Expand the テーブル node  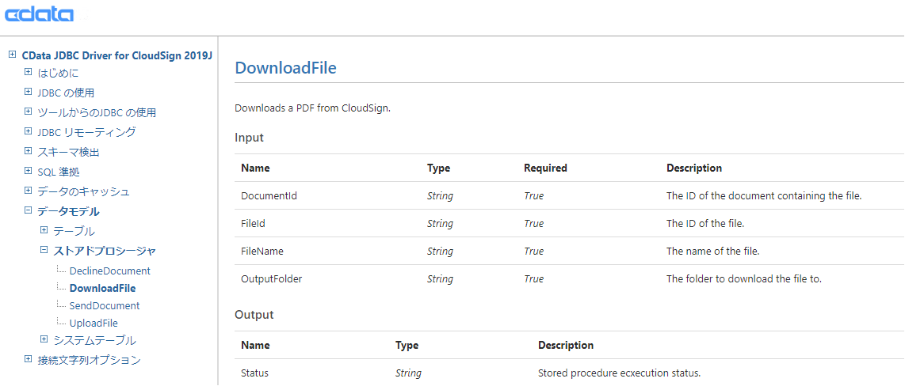44,231
